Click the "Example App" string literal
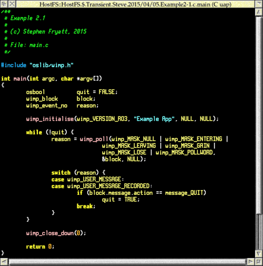 [x=154, y=119]
